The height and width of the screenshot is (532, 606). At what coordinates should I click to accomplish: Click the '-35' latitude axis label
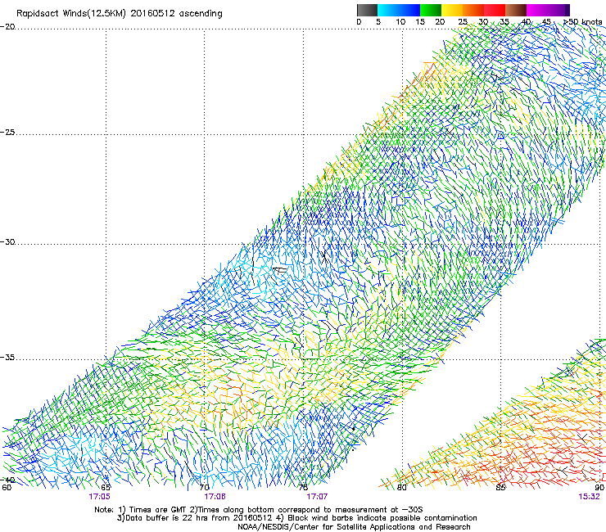(7, 358)
